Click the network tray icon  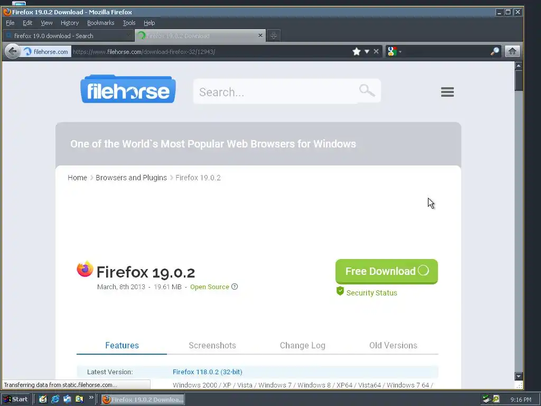487,399
